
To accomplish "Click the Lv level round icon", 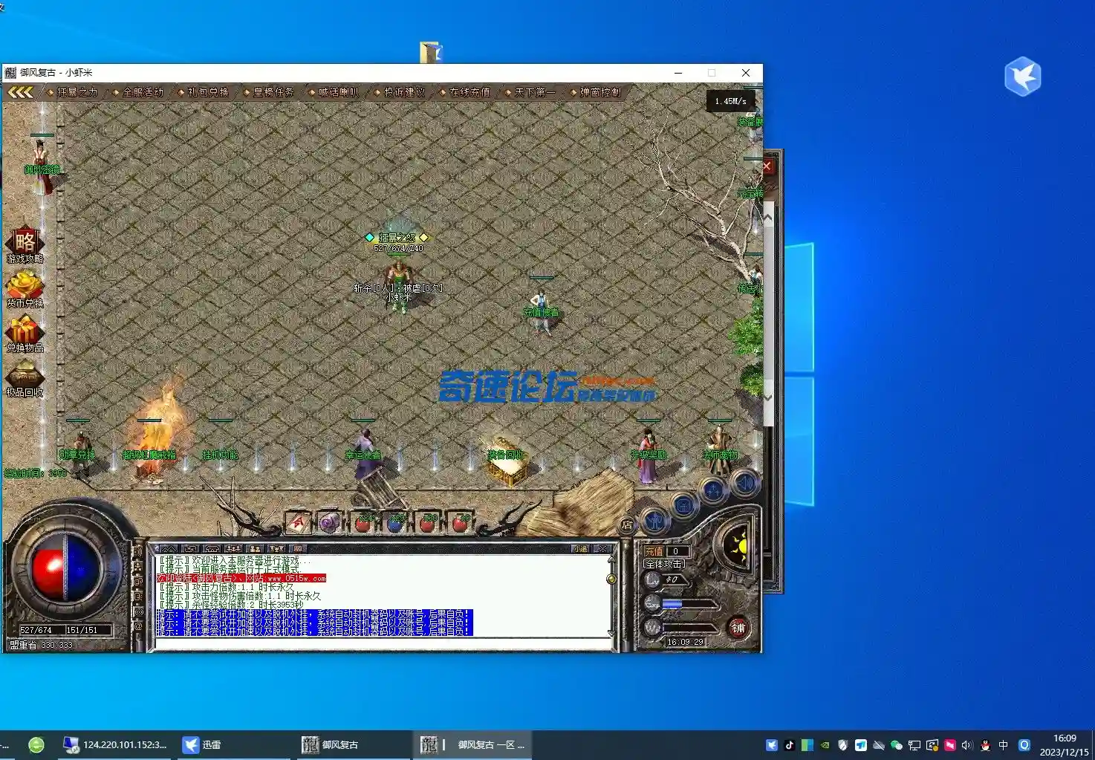I will tap(652, 579).
